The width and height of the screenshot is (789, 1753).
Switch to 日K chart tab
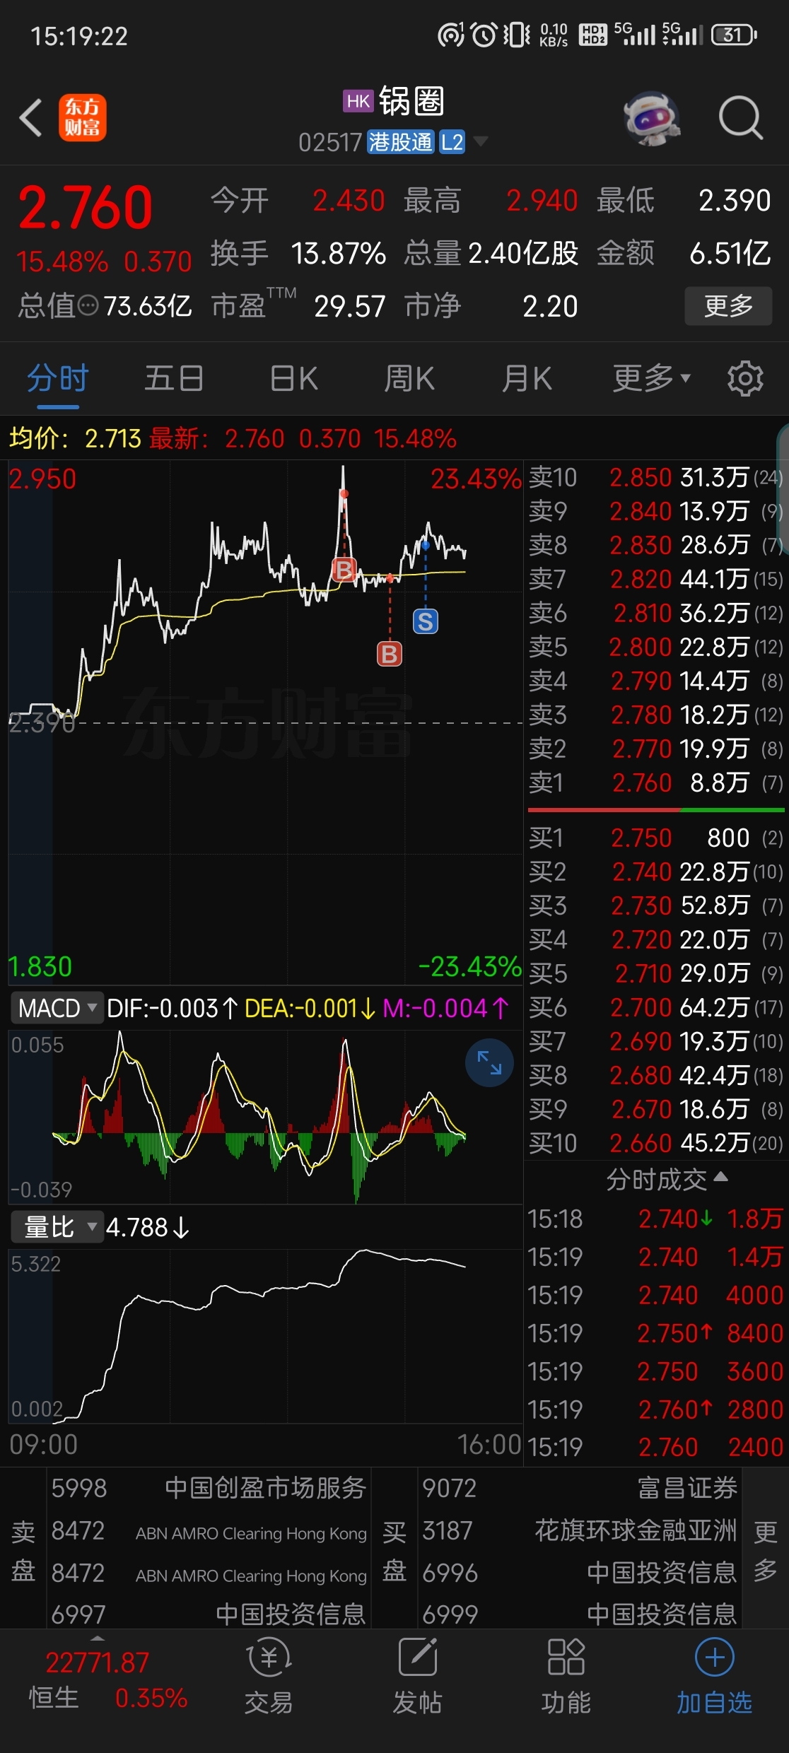click(294, 378)
